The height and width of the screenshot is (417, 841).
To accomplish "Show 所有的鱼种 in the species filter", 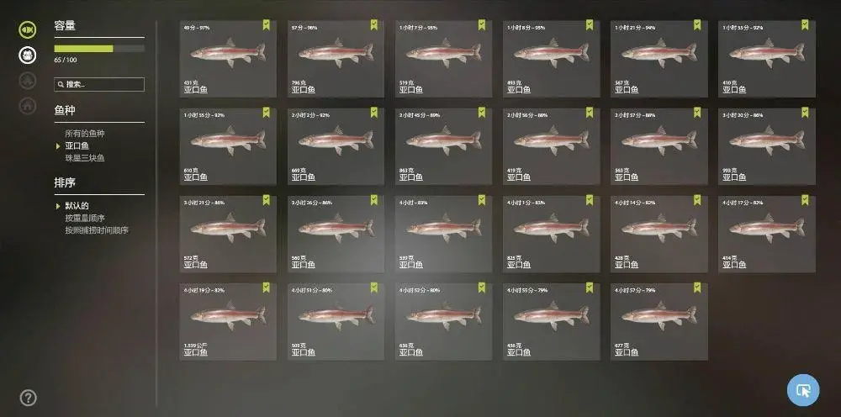I will [85, 134].
